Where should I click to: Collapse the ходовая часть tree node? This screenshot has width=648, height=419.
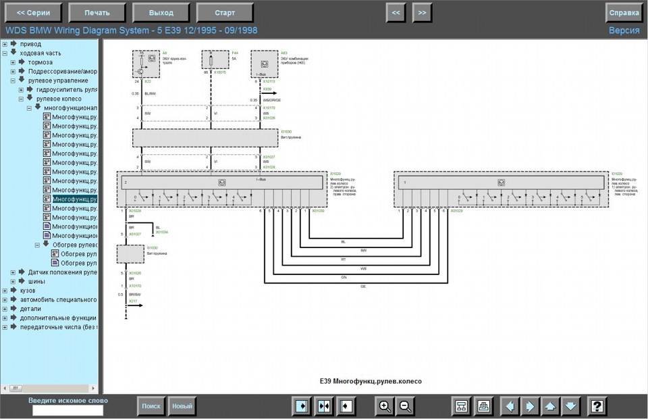(x=5, y=53)
